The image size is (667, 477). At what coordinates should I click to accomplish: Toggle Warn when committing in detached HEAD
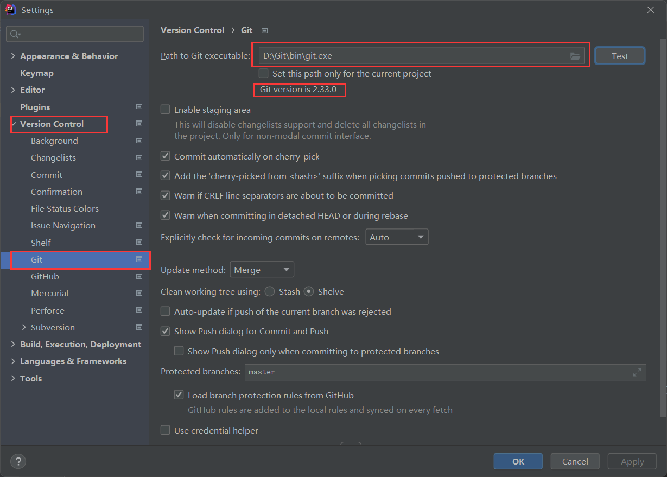166,215
